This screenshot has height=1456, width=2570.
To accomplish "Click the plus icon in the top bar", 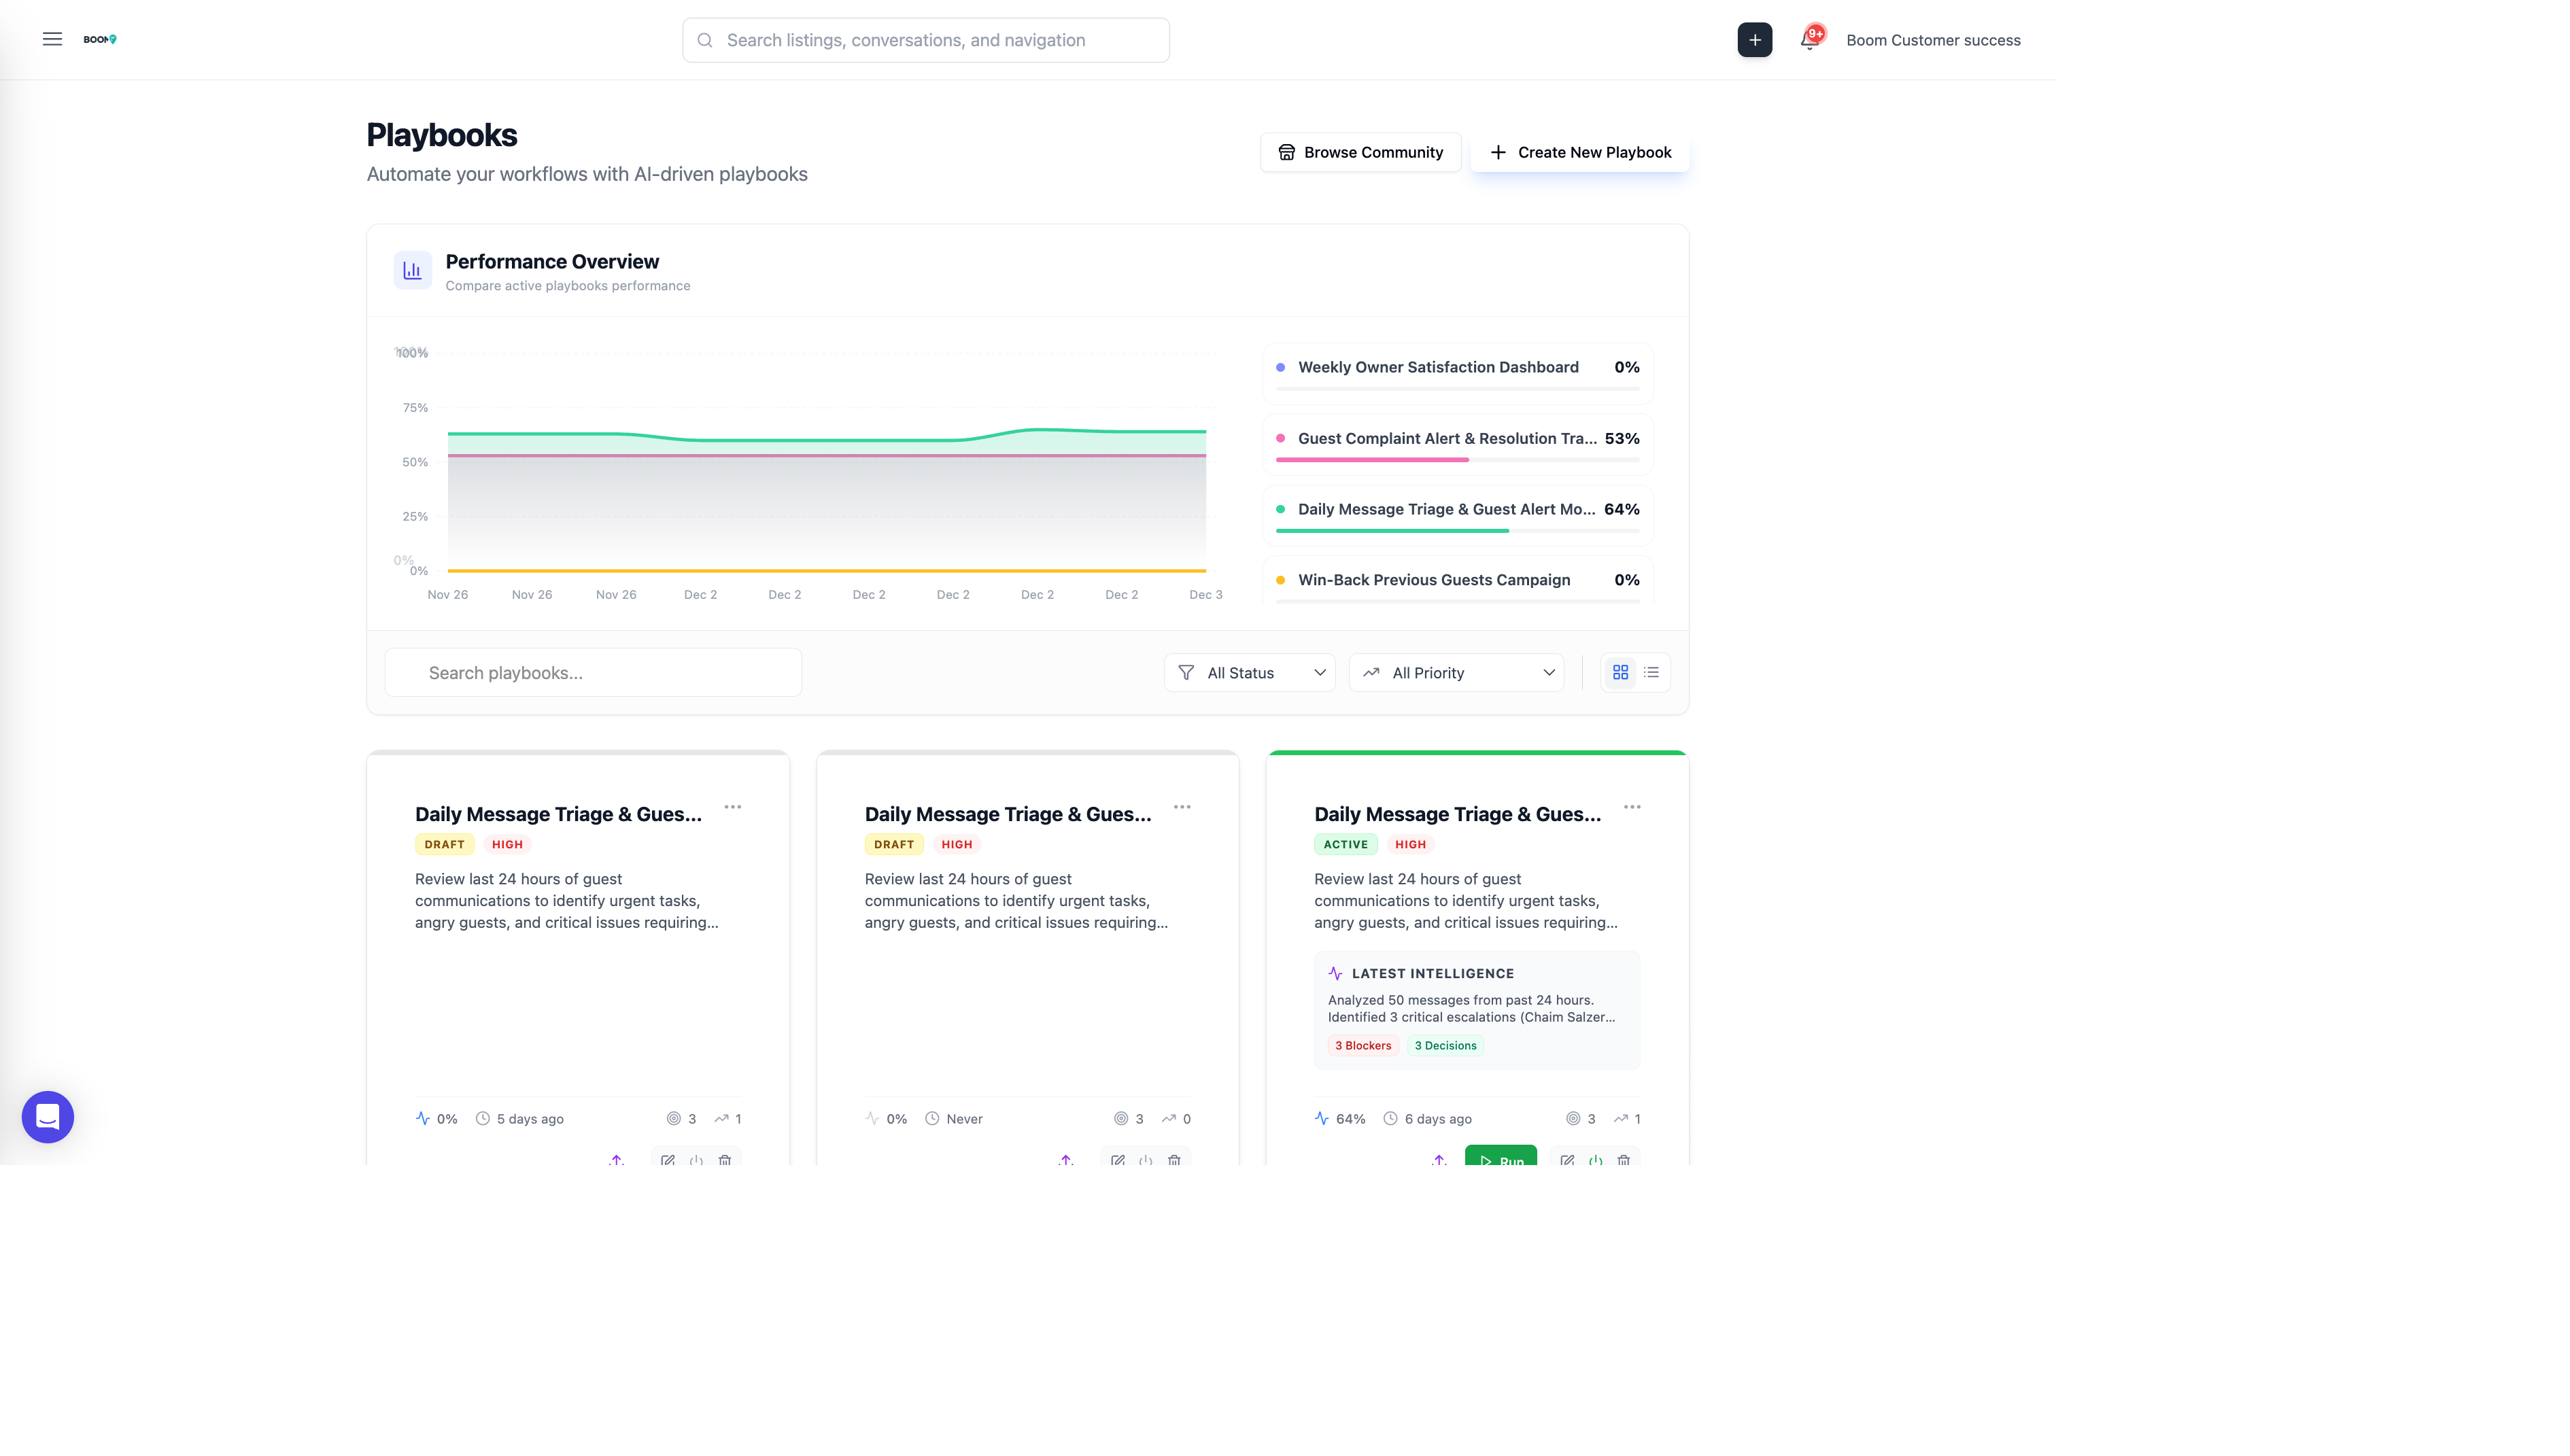I will pyautogui.click(x=1755, y=40).
